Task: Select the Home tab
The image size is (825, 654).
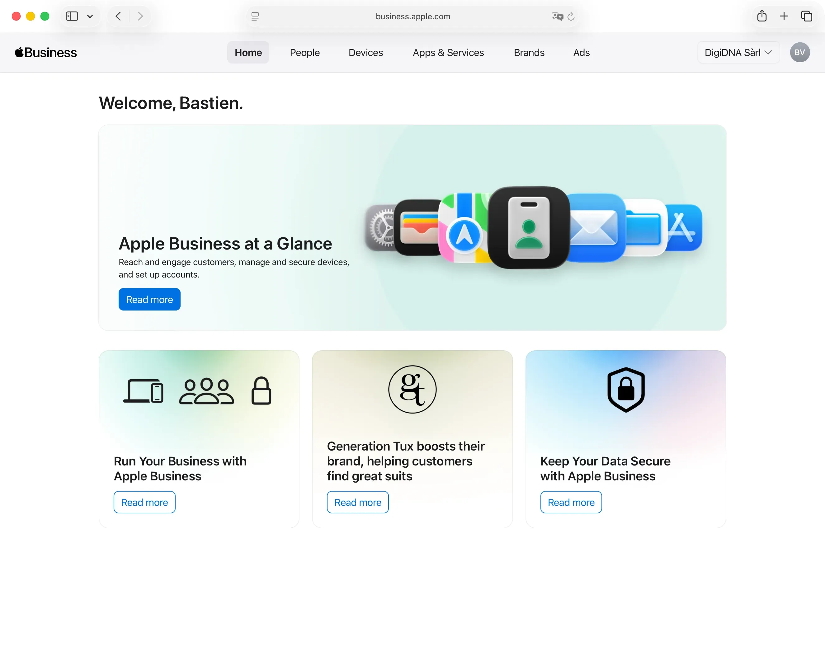Action: click(x=248, y=52)
